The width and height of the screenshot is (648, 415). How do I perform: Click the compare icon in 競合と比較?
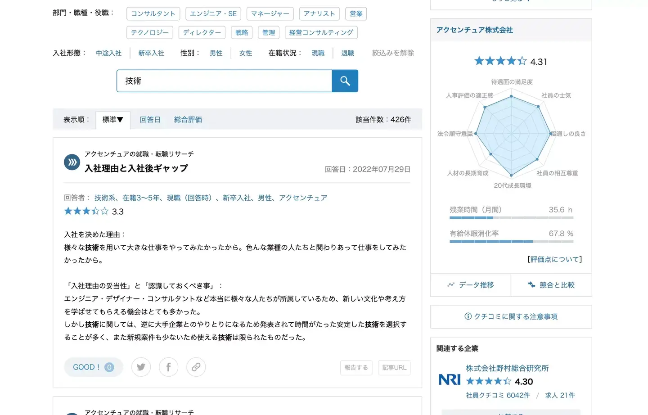pyautogui.click(x=531, y=285)
